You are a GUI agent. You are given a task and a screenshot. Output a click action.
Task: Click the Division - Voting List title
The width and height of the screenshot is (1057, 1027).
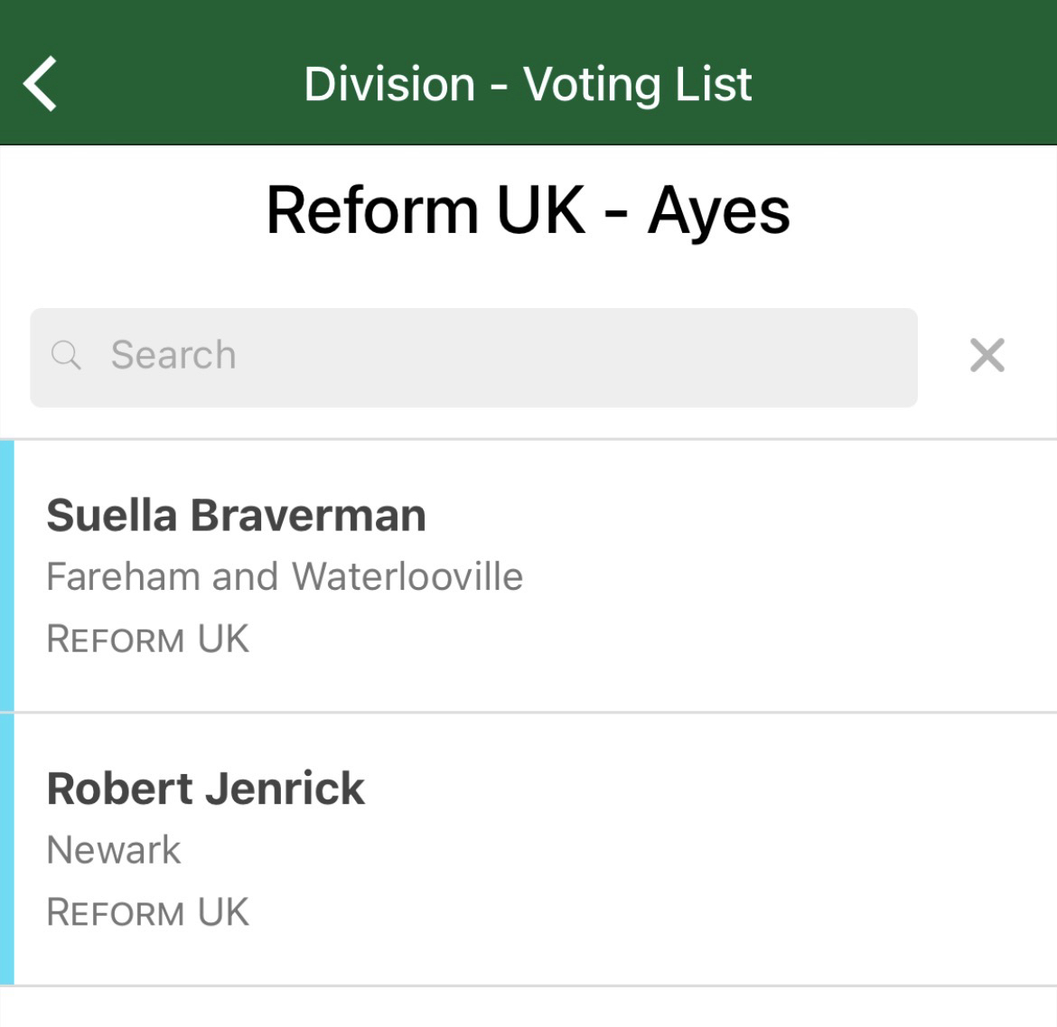click(x=528, y=84)
